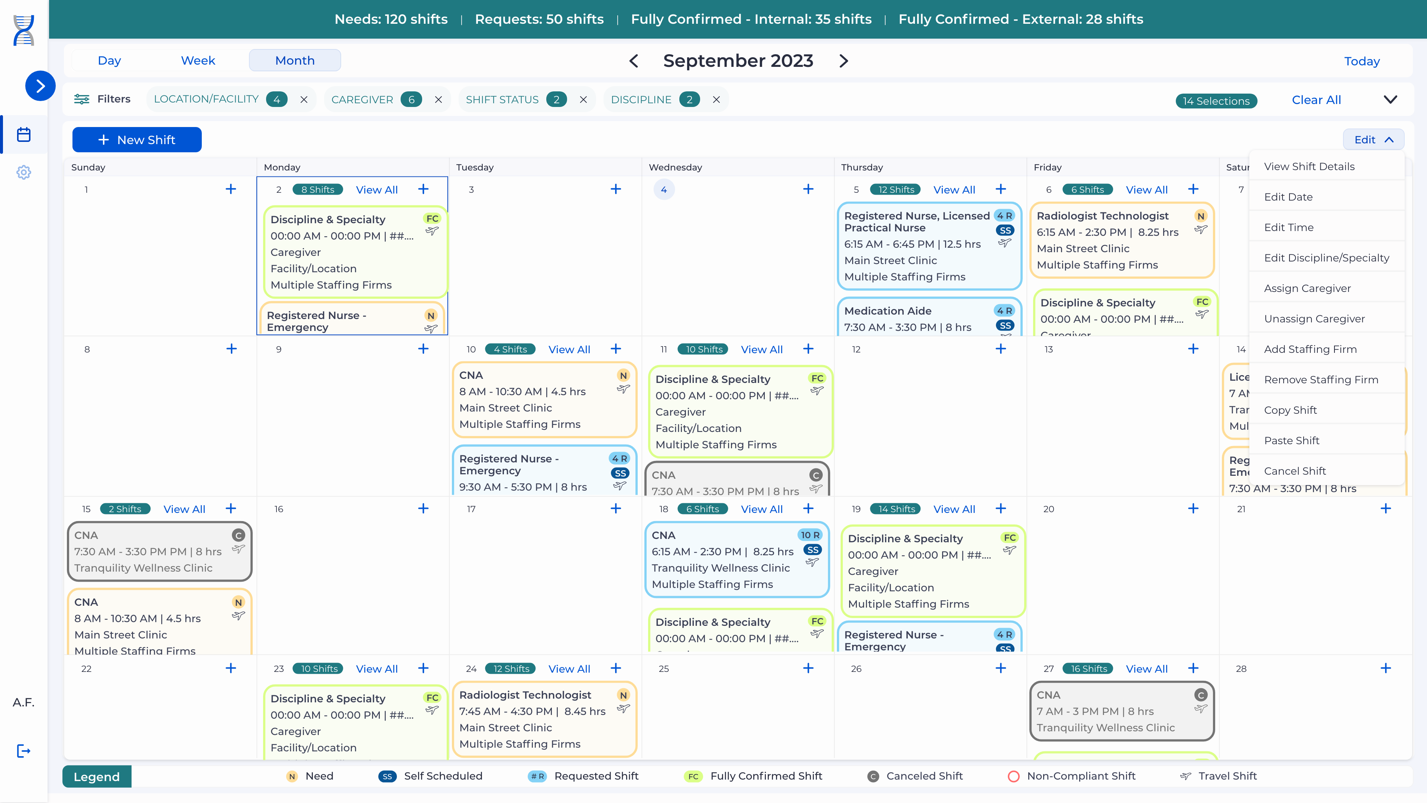
Task: Add shift on September 9
Action: [x=423, y=349]
